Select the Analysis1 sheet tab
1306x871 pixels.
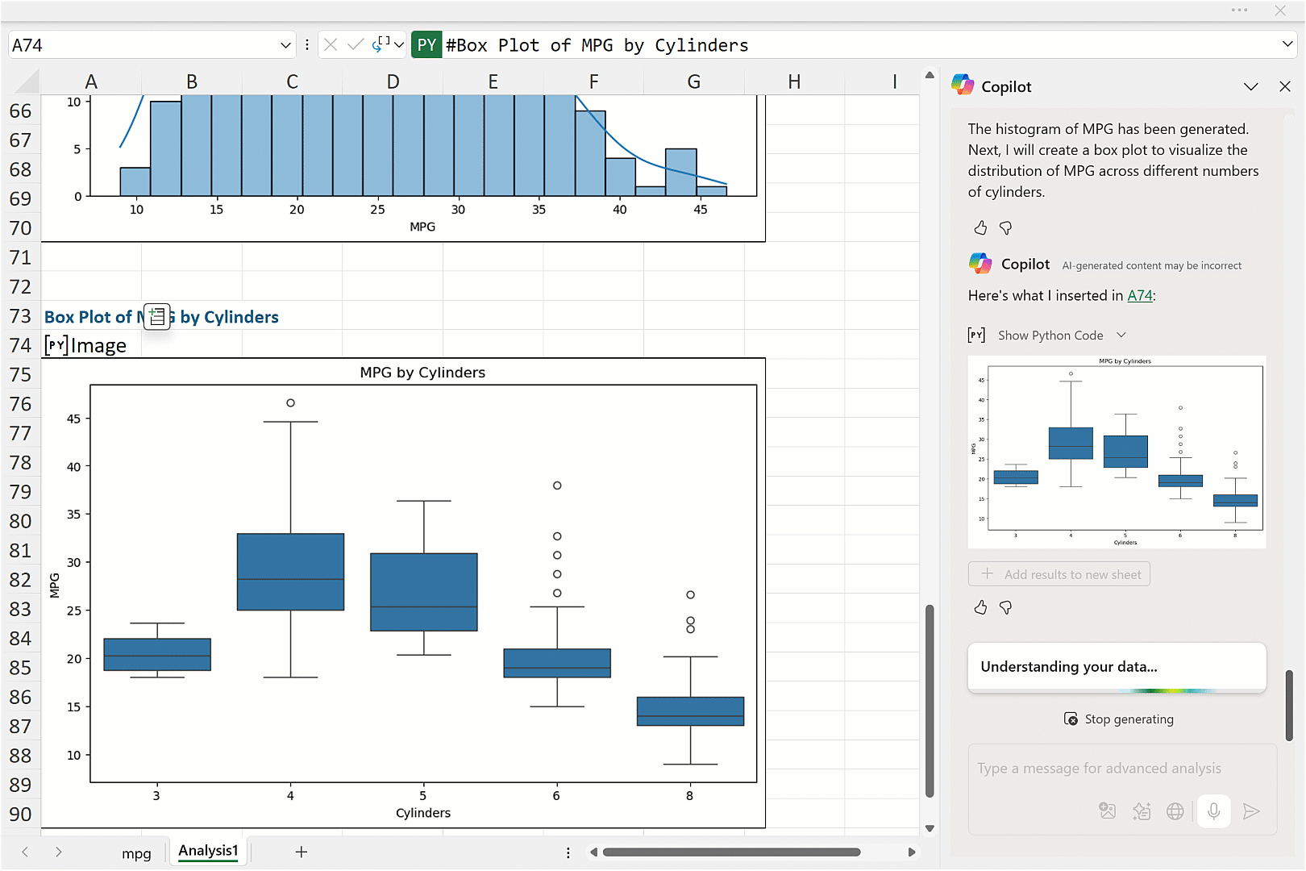pos(208,851)
